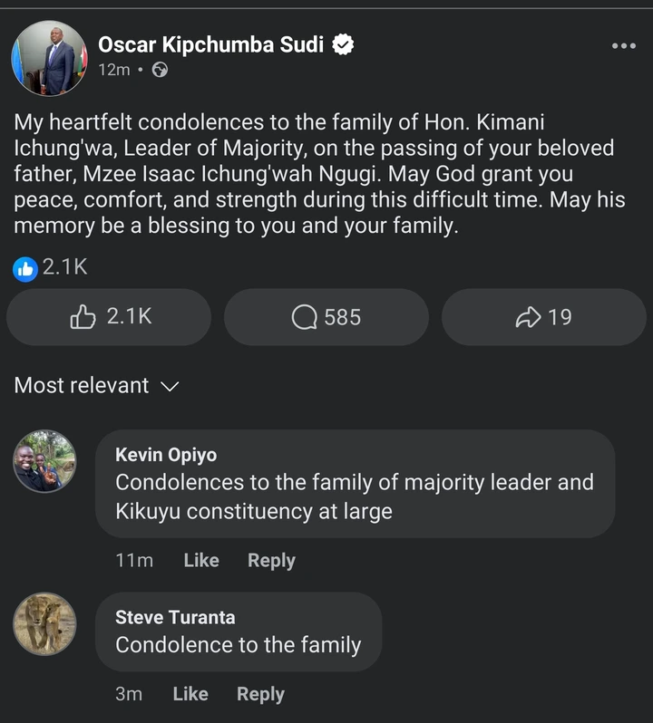Viewport: 653px width, 723px height.
Task: Click the 12m post timestamp
Action: point(114,70)
